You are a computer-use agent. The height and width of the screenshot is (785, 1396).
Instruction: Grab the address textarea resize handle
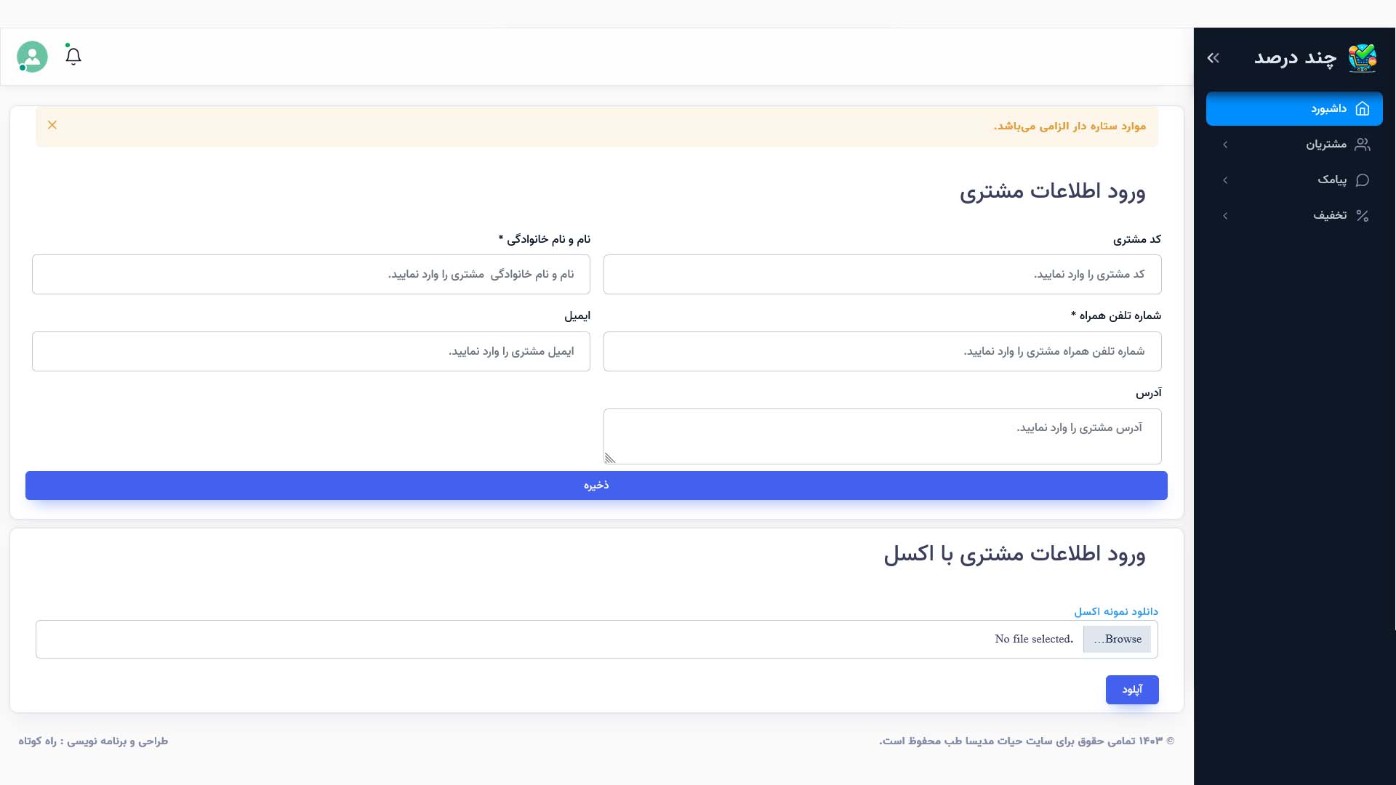coord(610,458)
